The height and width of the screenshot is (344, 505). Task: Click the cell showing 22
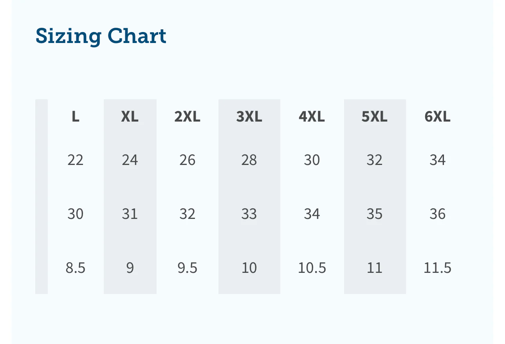[76, 160]
